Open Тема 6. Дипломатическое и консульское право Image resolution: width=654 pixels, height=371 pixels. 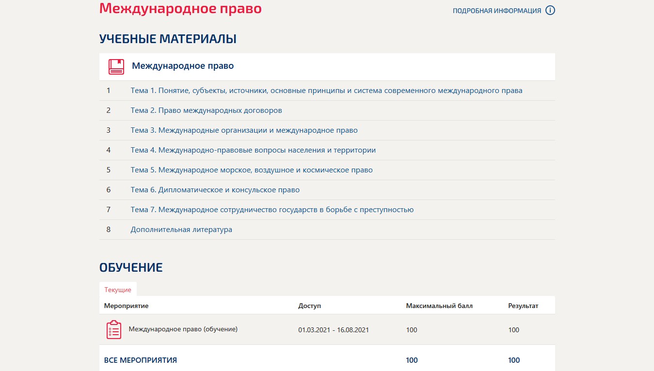tap(215, 190)
